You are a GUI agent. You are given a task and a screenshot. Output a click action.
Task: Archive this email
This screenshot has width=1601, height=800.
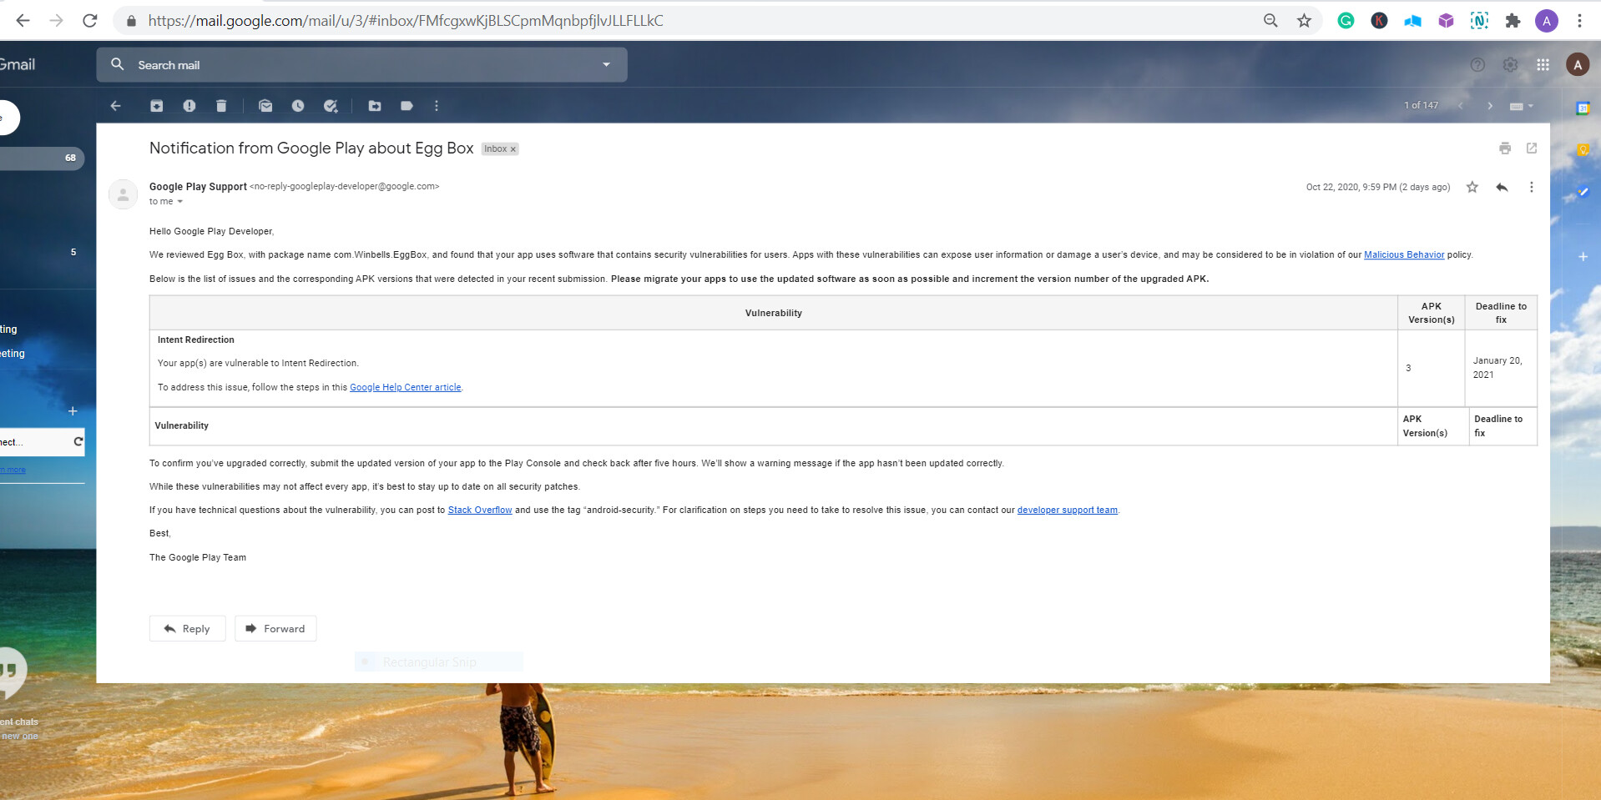(x=156, y=106)
